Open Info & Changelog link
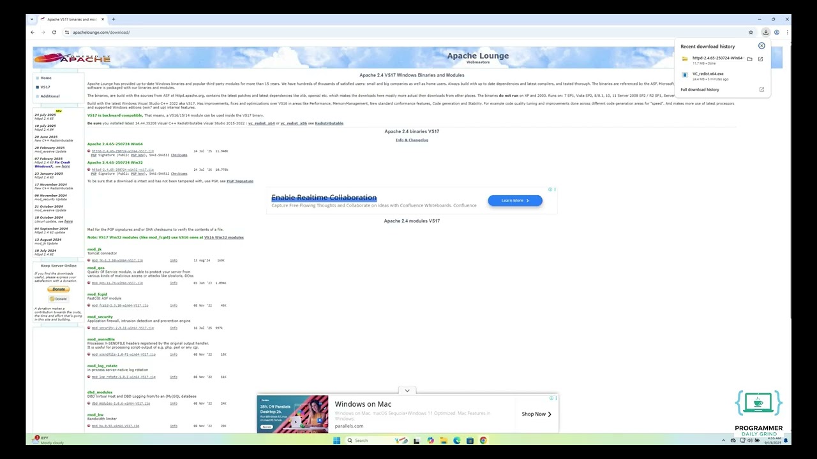The height and width of the screenshot is (459, 817). pyautogui.click(x=412, y=140)
